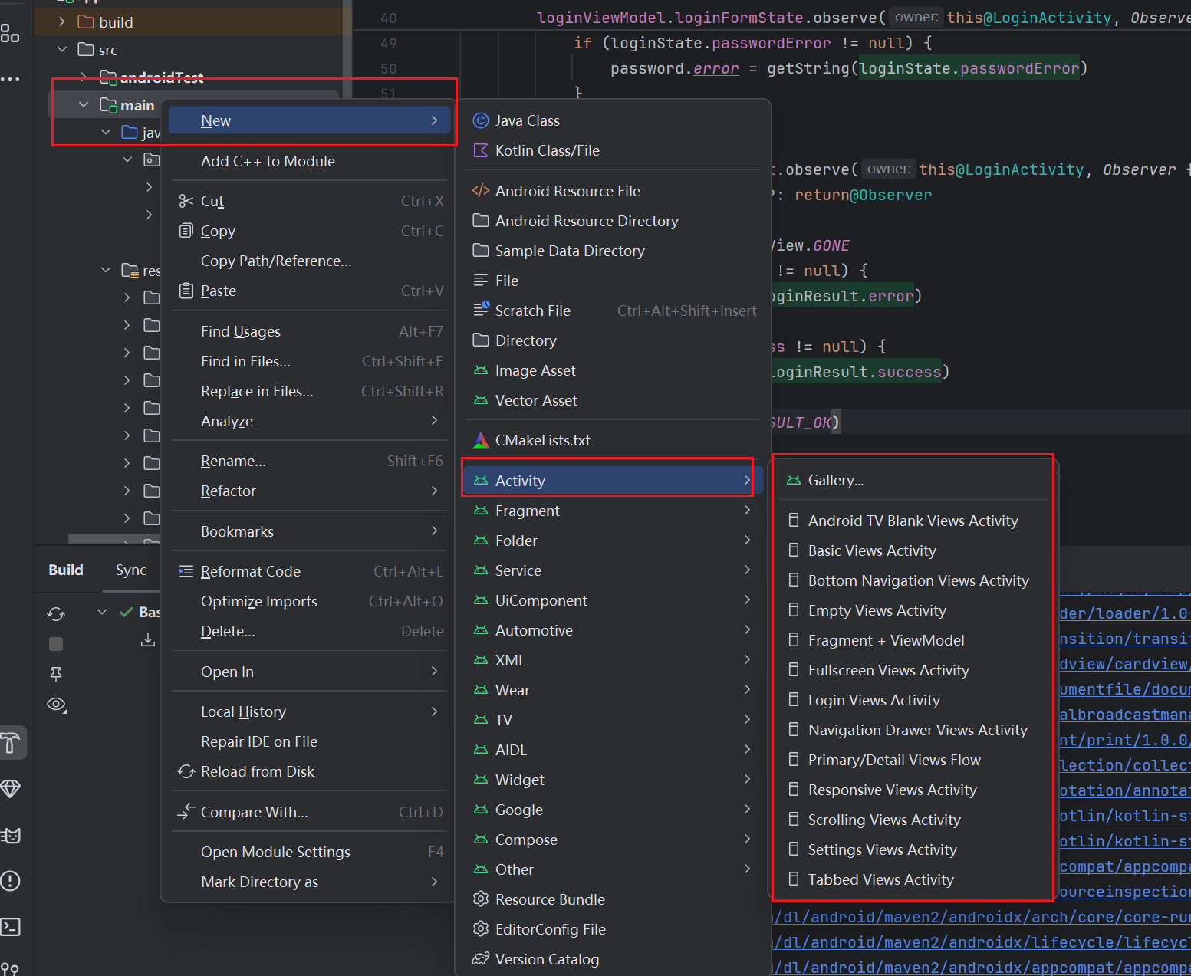Click the Reformat Code icon

(x=186, y=571)
